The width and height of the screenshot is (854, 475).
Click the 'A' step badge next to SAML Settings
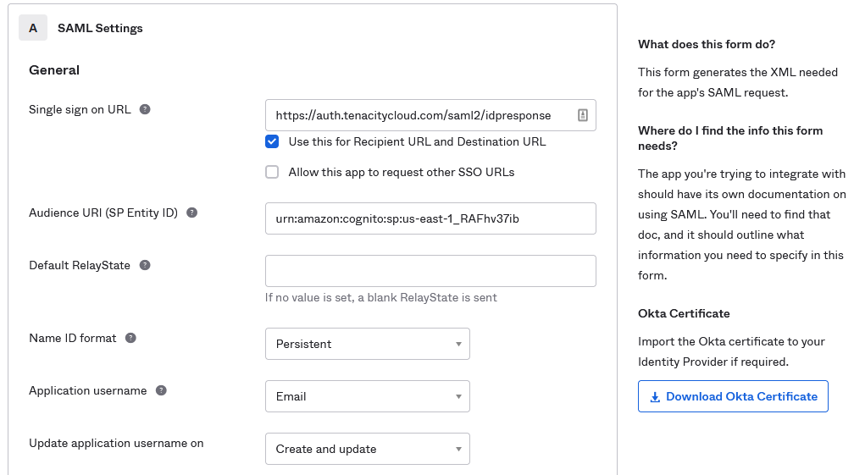coord(33,28)
